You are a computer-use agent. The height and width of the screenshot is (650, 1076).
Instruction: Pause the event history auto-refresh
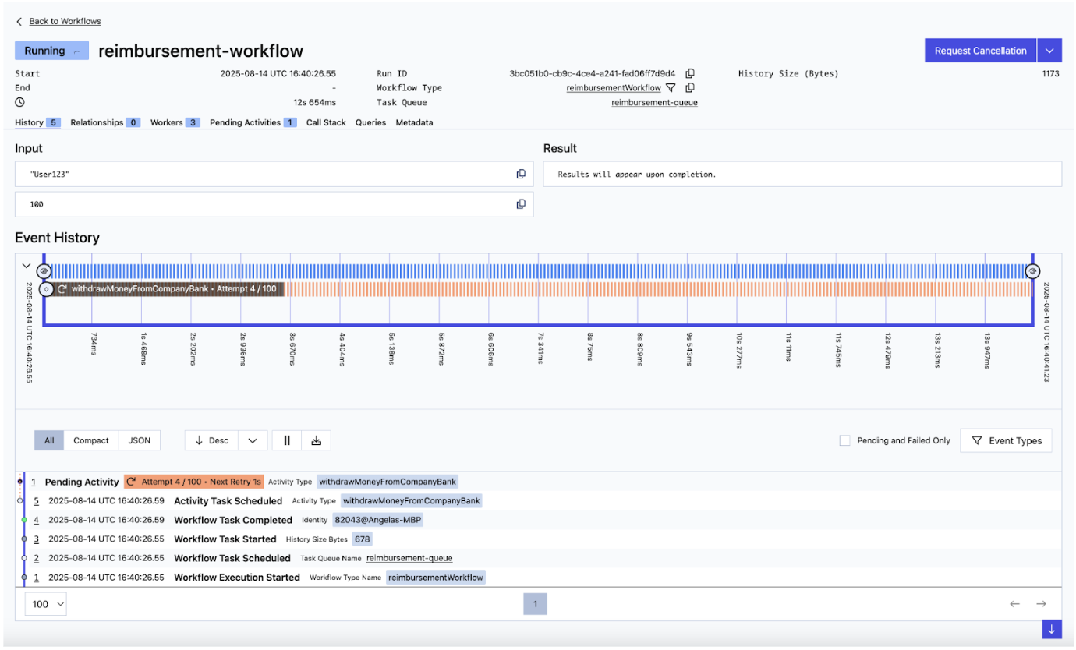tap(286, 440)
